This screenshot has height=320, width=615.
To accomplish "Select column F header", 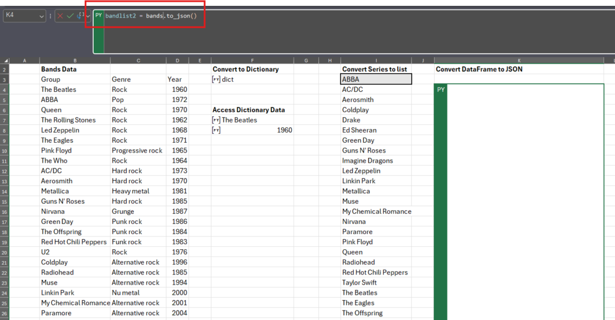I will pos(252,61).
